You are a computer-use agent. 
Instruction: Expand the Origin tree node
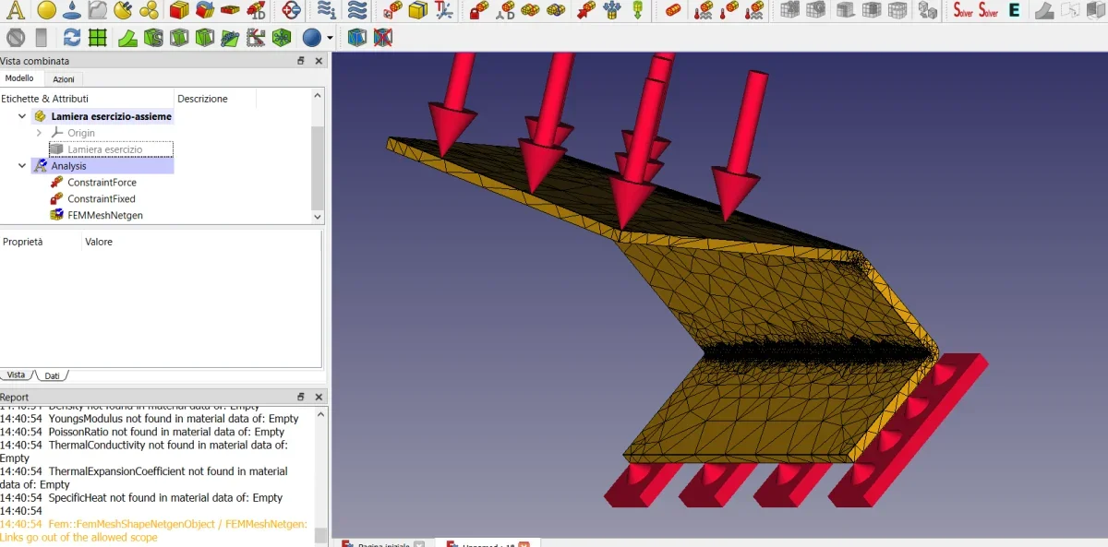coord(39,133)
